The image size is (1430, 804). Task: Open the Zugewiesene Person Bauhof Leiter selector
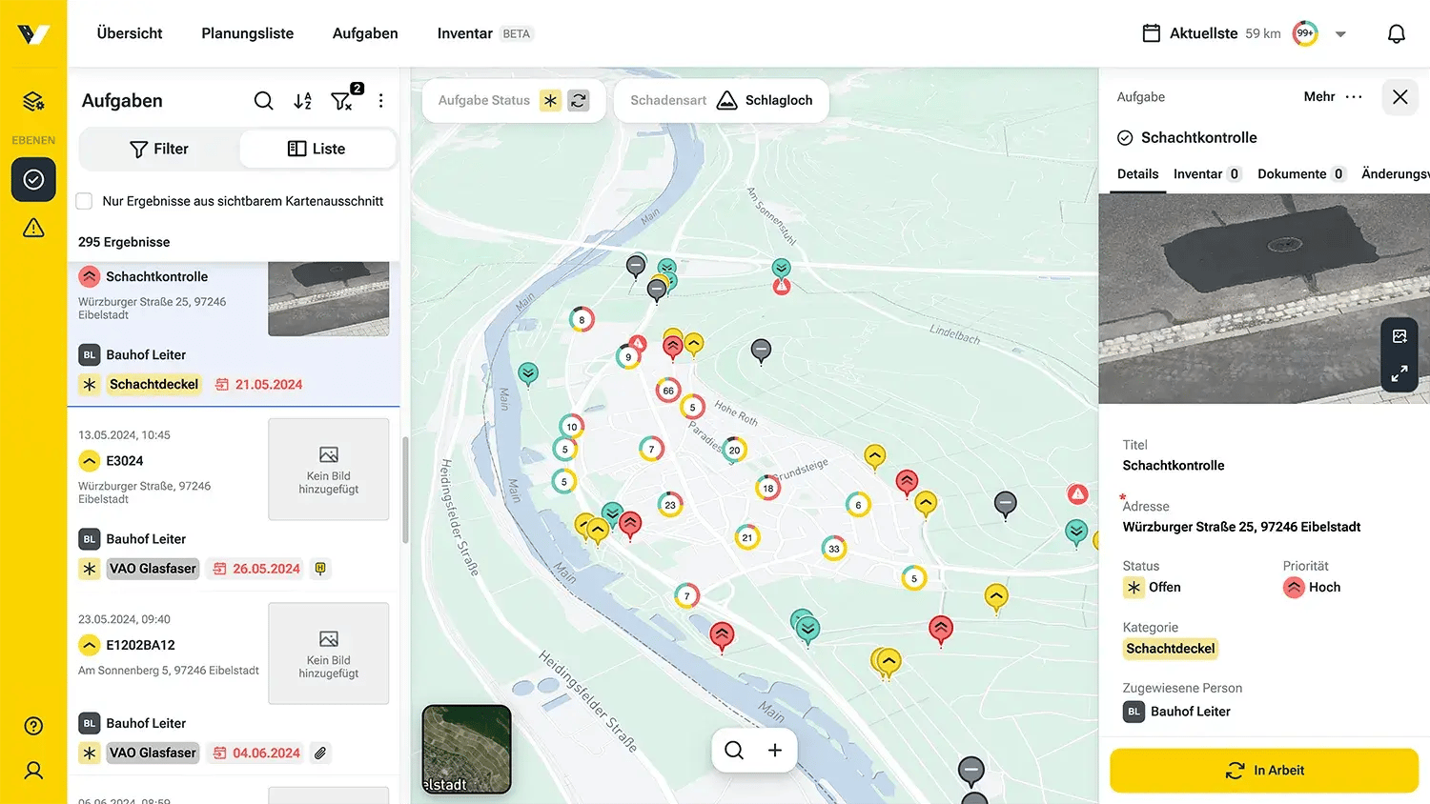1177,712
